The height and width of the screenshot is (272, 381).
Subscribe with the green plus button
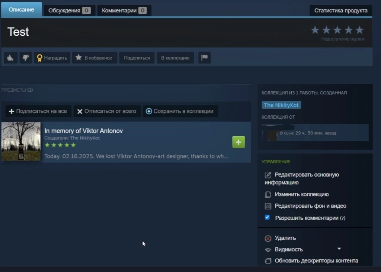(x=238, y=142)
